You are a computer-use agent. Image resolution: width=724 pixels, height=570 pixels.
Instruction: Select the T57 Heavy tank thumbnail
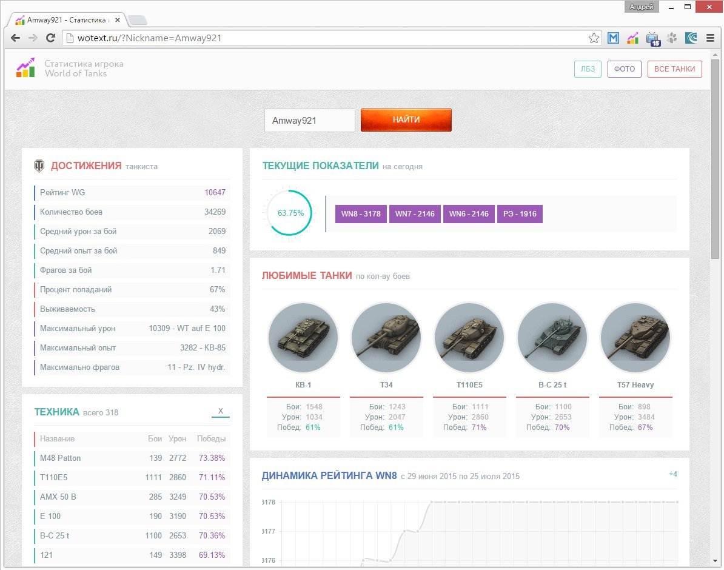(x=635, y=338)
